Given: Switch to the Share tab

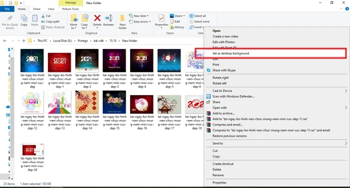Looking at the screenshot, I should (36, 9).
